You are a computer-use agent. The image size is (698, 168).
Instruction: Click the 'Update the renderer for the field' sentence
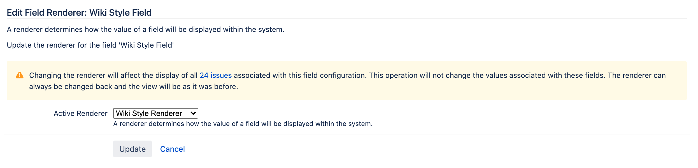tap(90, 45)
